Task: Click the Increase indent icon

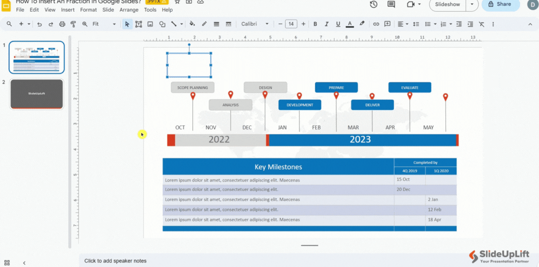Action: coord(470,24)
